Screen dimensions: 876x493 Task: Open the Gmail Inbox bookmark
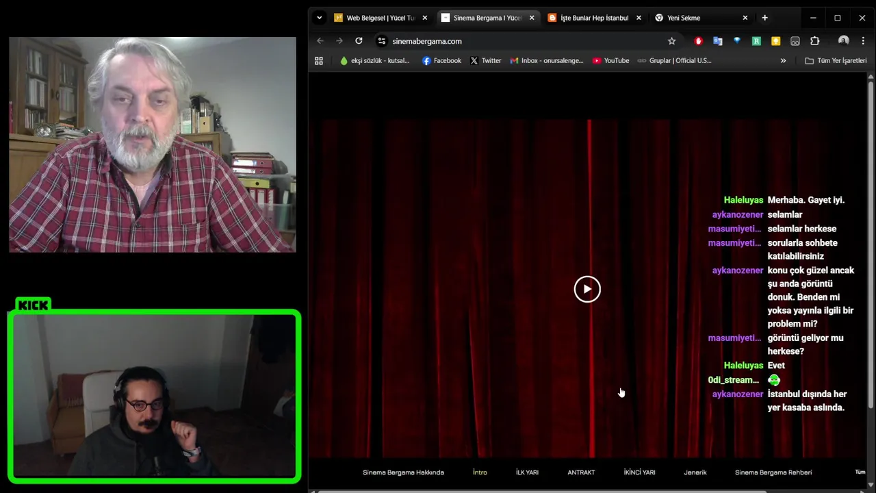pos(546,60)
